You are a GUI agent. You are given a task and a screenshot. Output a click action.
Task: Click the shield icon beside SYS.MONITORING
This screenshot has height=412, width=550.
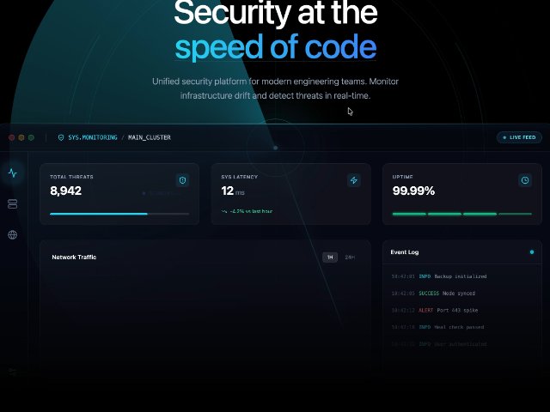(60, 137)
